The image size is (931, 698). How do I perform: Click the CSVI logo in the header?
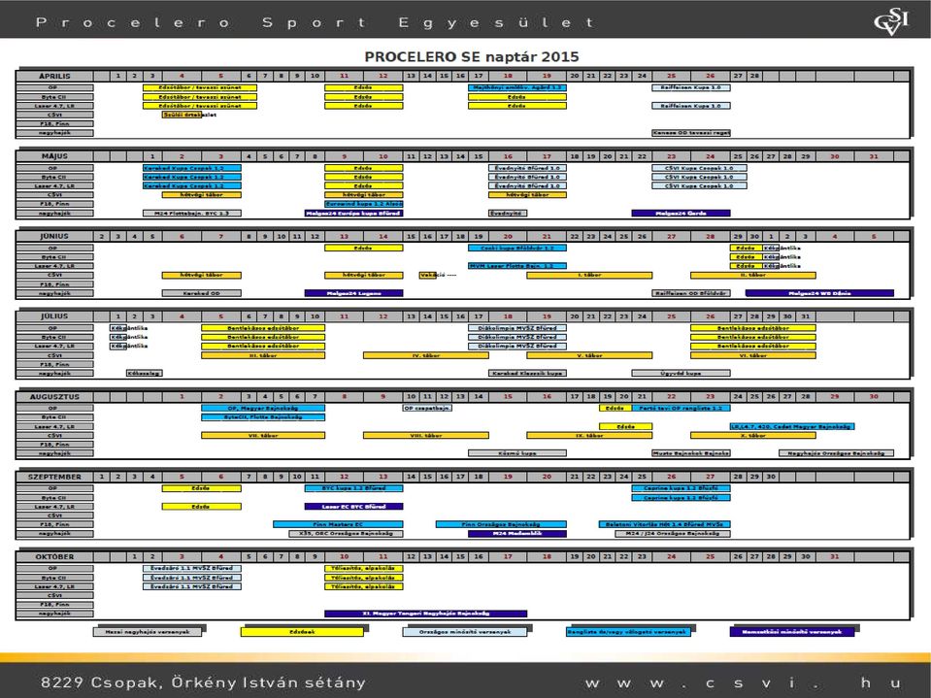point(890,22)
